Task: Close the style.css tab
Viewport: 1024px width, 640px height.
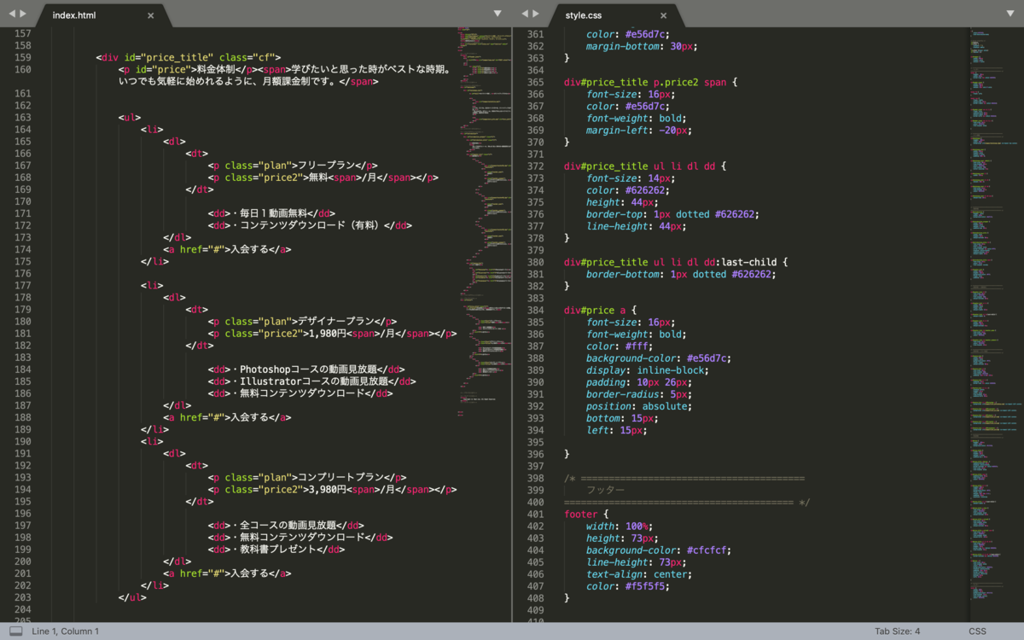Action: (x=664, y=15)
